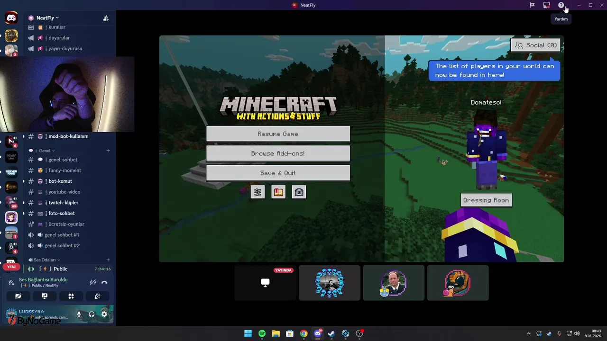
Task: Open Spotify from the taskbar
Action: point(262,334)
